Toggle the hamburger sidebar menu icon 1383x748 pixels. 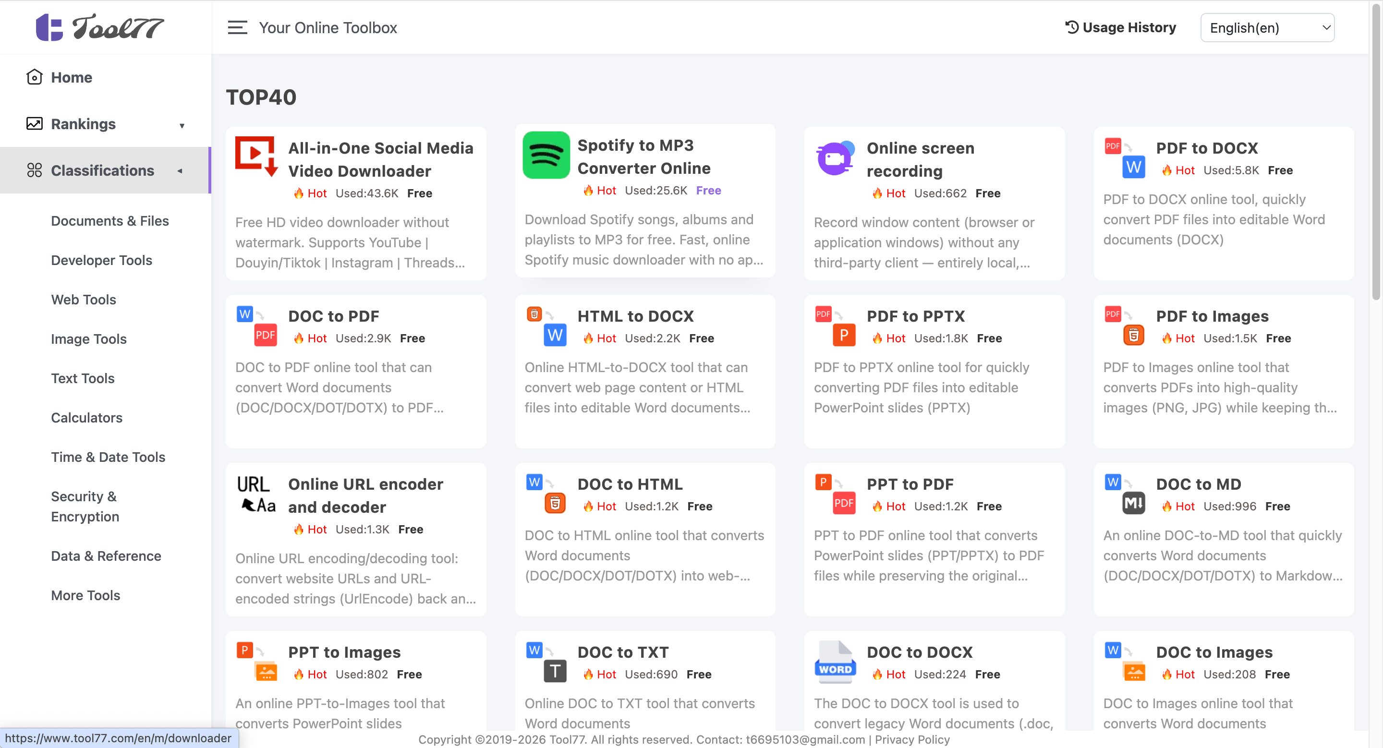click(x=237, y=27)
